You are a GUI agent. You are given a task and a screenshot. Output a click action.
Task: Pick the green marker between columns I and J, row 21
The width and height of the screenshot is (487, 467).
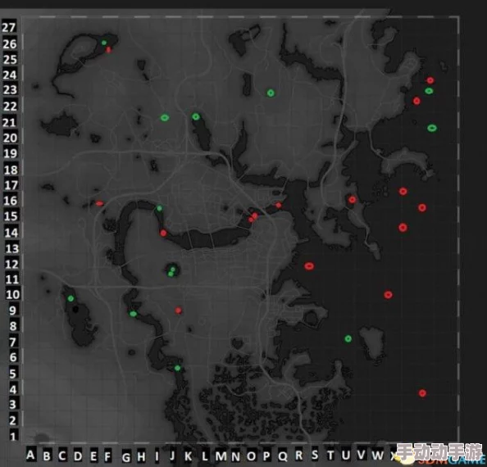(x=165, y=118)
